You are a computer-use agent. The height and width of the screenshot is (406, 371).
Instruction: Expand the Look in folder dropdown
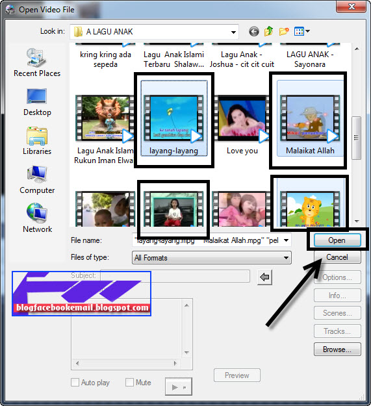pyautogui.click(x=233, y=32)
